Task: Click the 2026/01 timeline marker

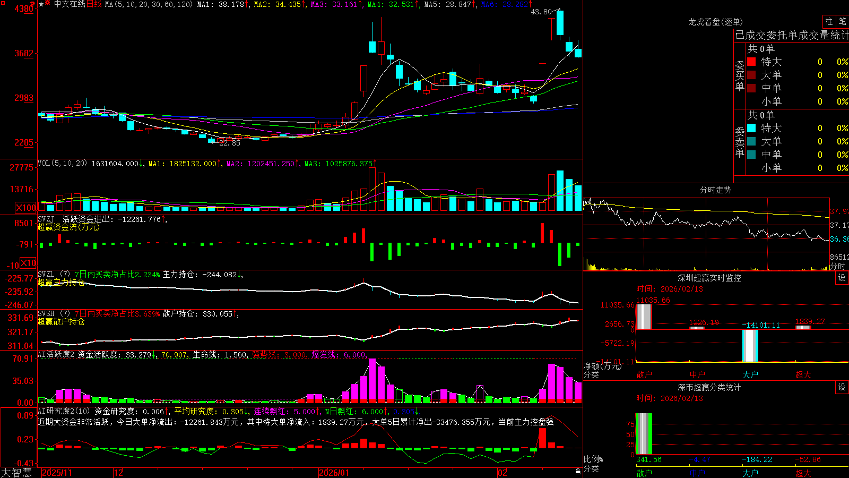Action: tap(334, 473)
